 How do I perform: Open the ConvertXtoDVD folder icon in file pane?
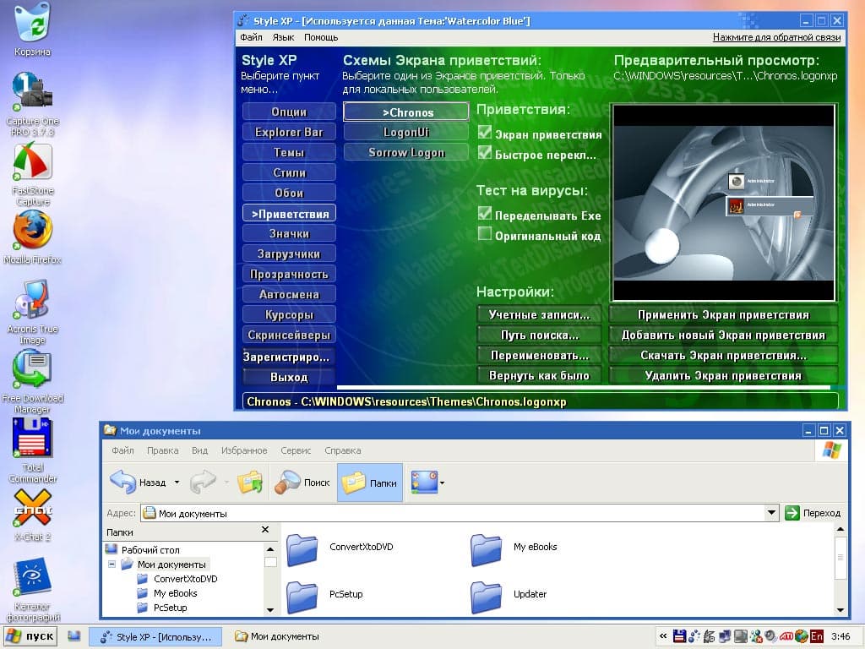point(302,549)
